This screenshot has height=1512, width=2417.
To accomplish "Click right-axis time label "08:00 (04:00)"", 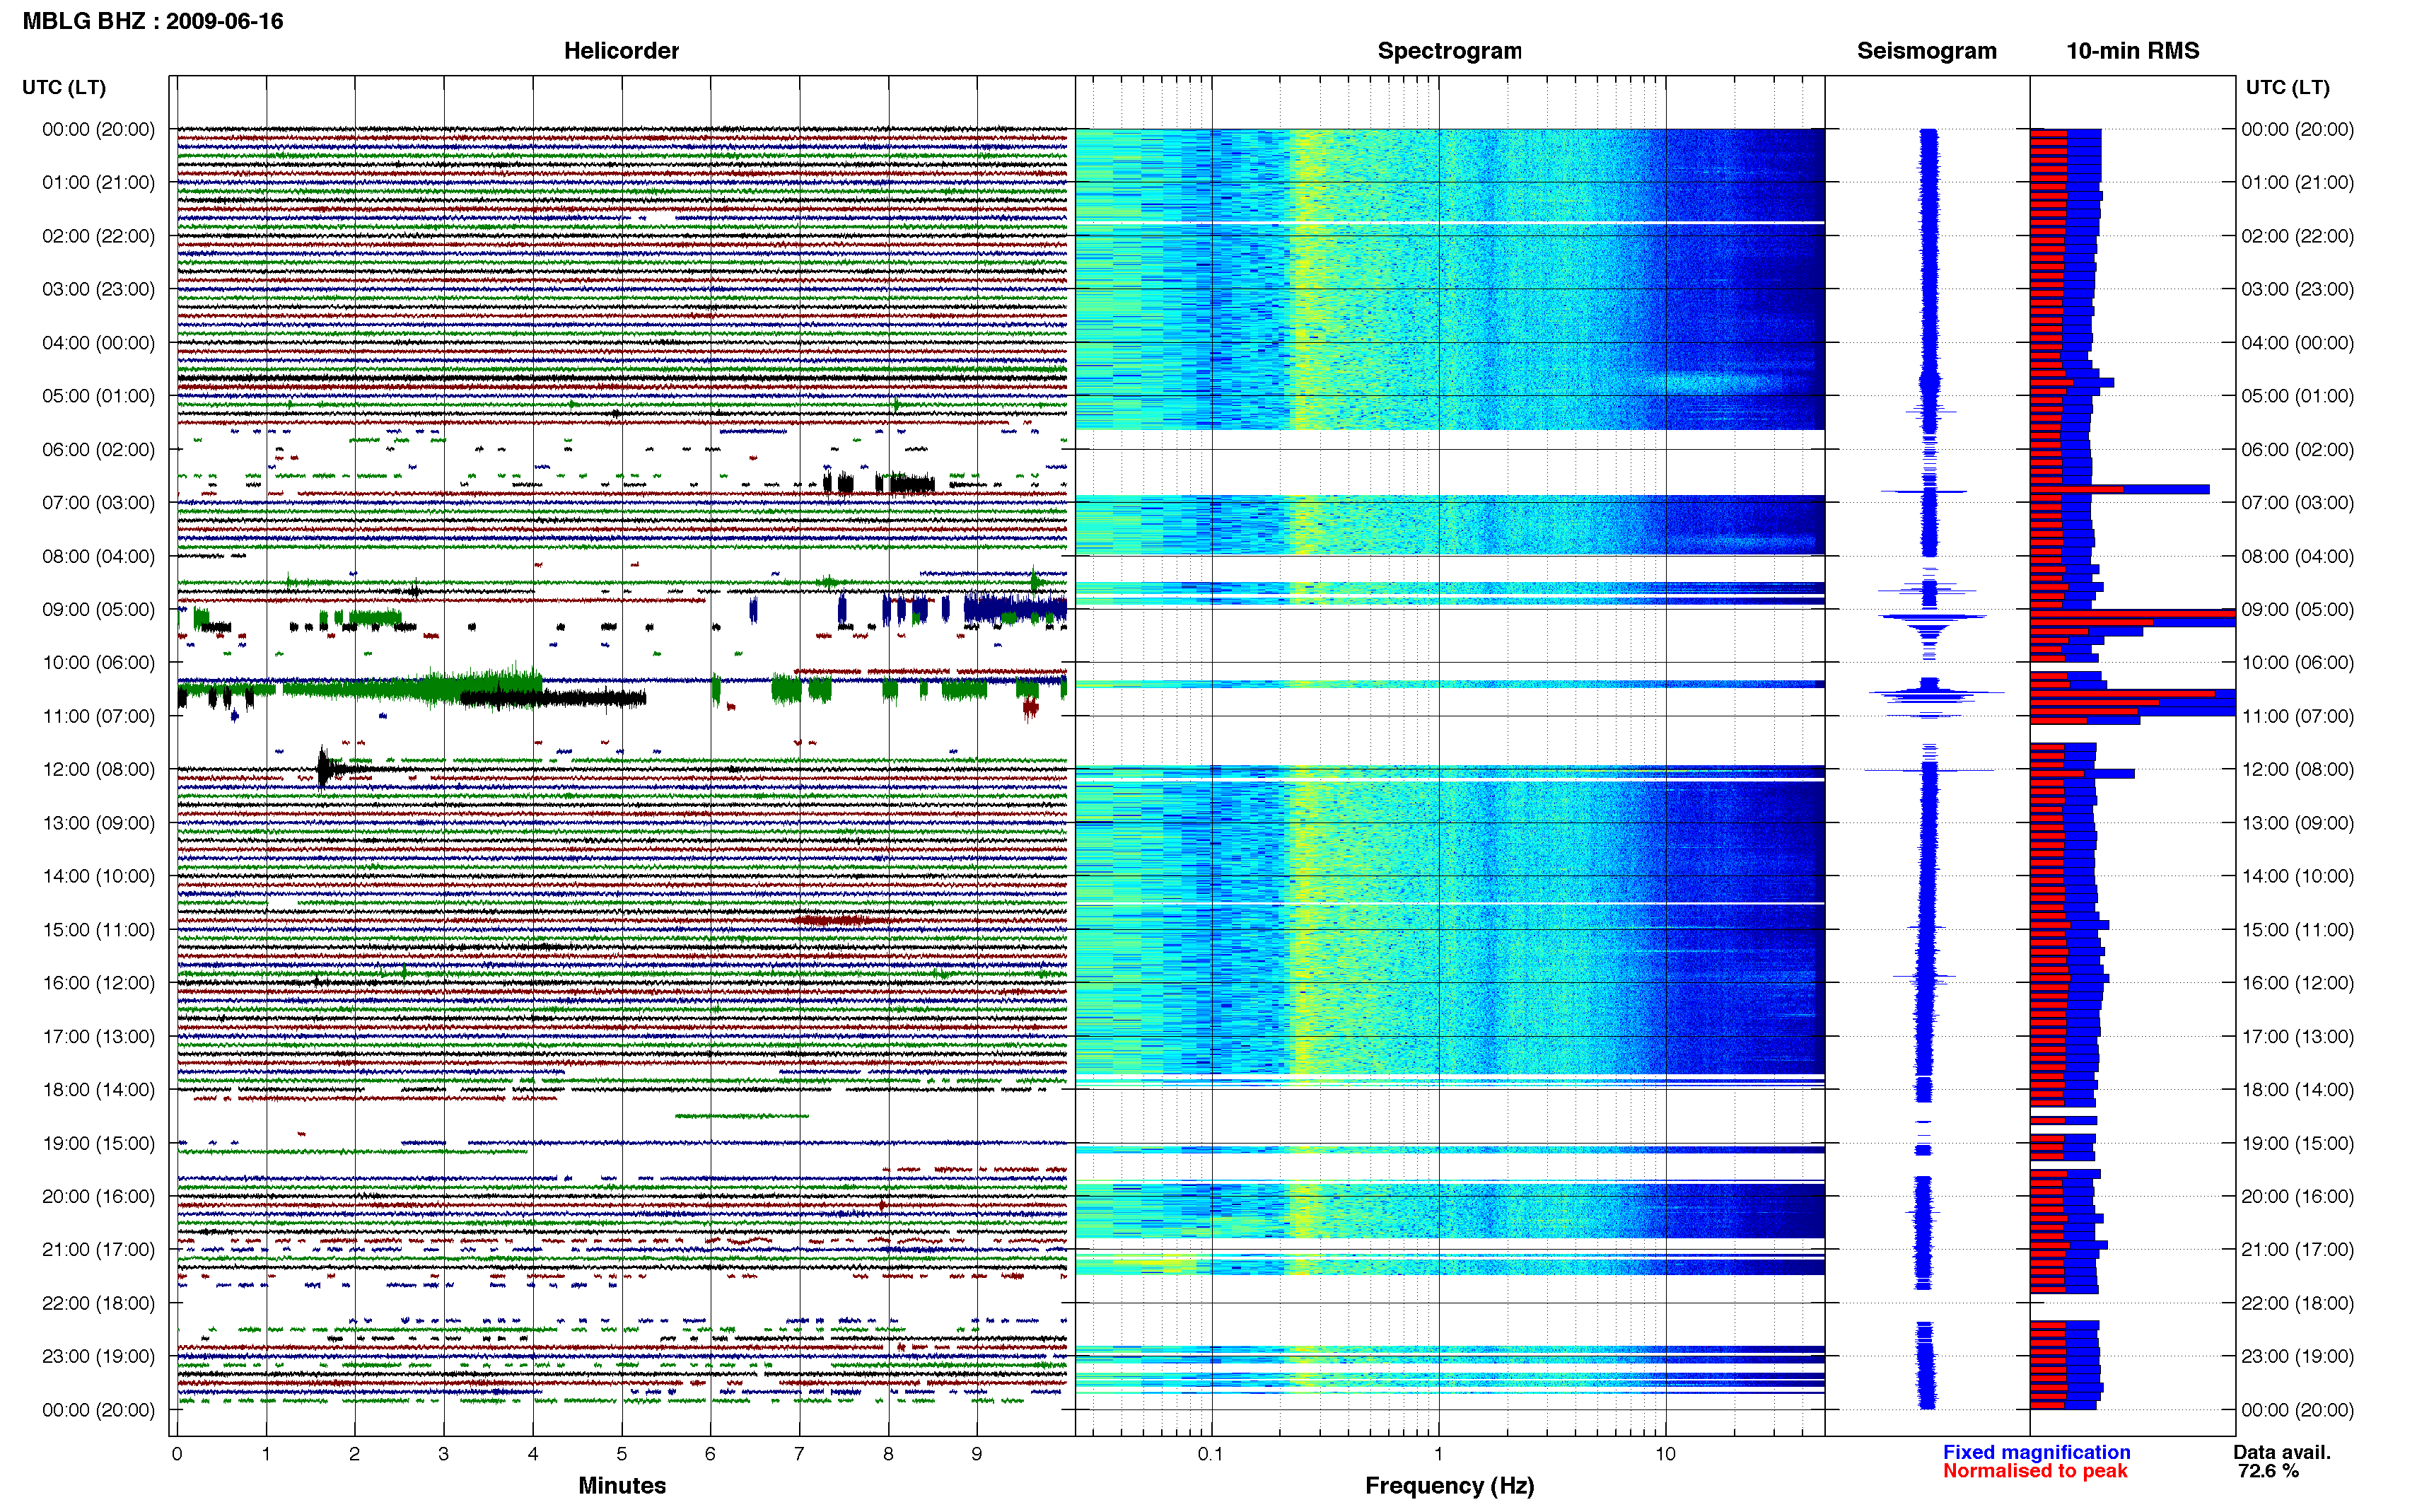I will [2297, 556].
